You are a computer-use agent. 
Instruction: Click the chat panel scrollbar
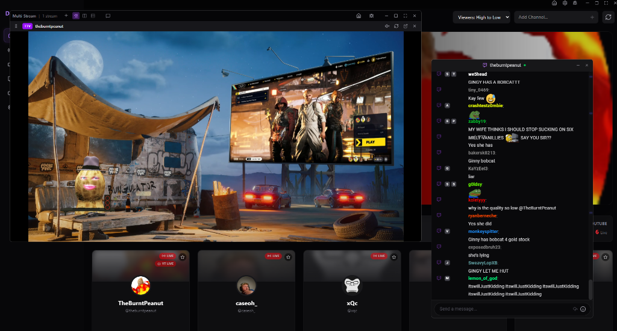click(x=590, y=289)
